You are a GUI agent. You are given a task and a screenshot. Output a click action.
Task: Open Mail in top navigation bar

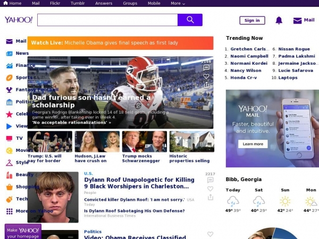(36, 3)
